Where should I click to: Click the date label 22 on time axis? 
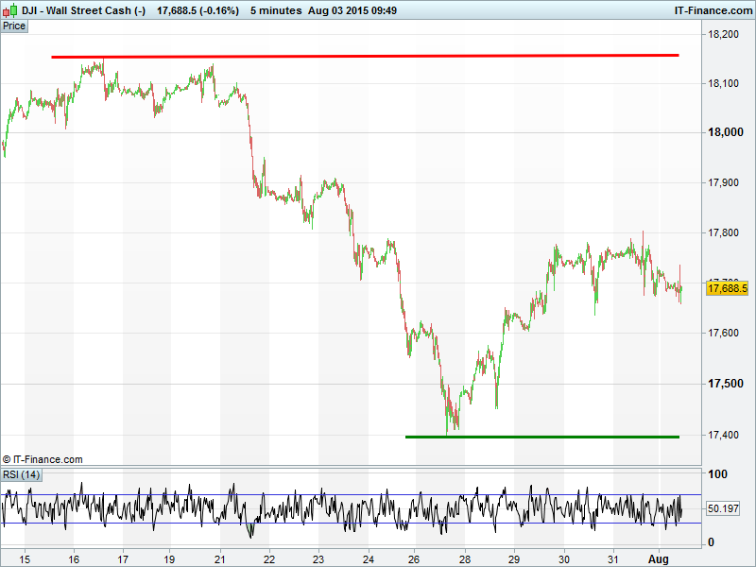coord(269,559)
